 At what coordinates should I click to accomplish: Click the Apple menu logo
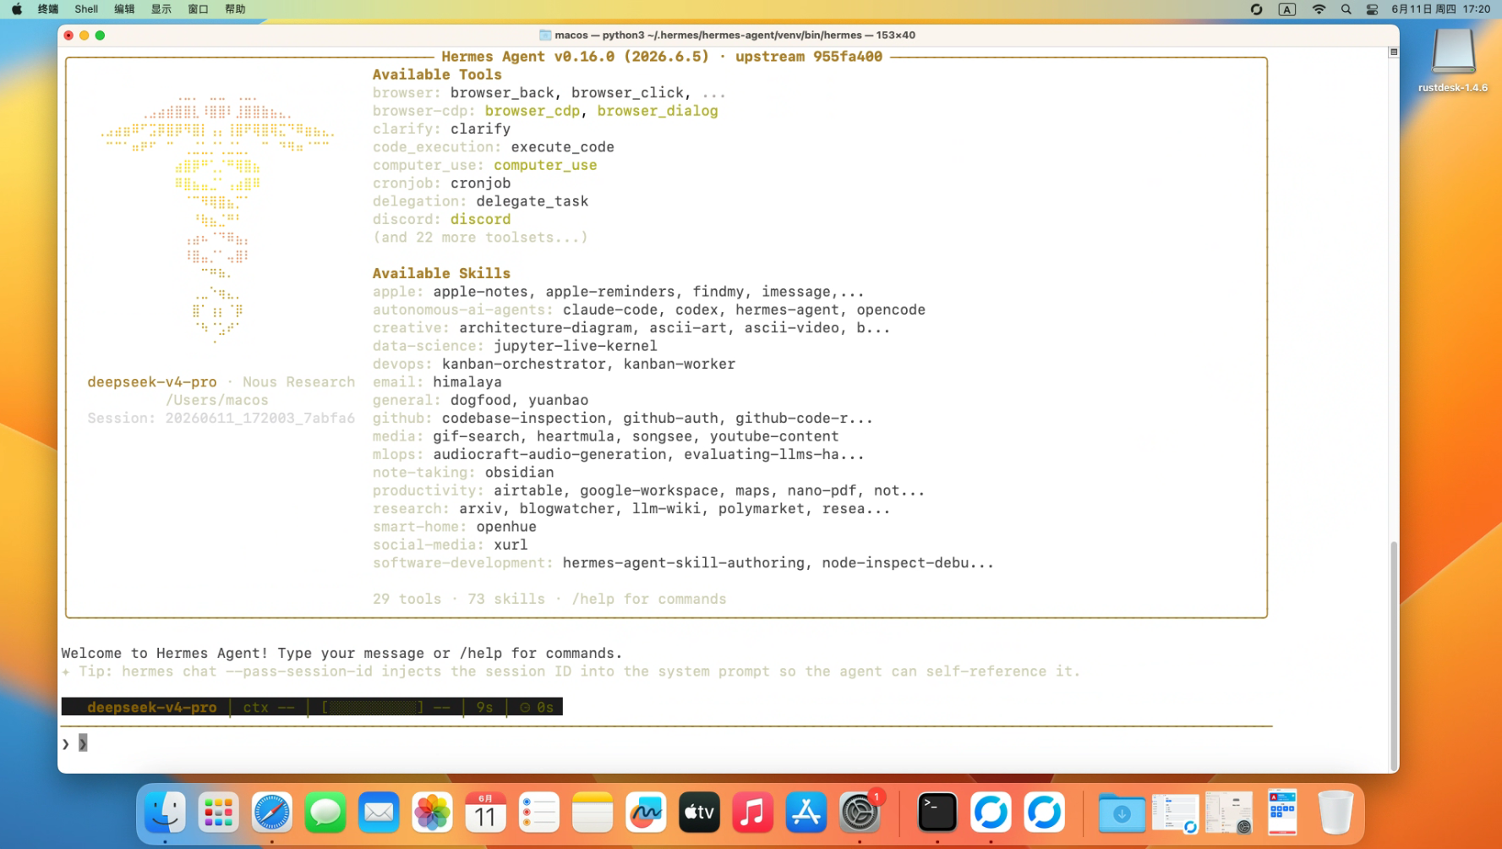(17, 9)
